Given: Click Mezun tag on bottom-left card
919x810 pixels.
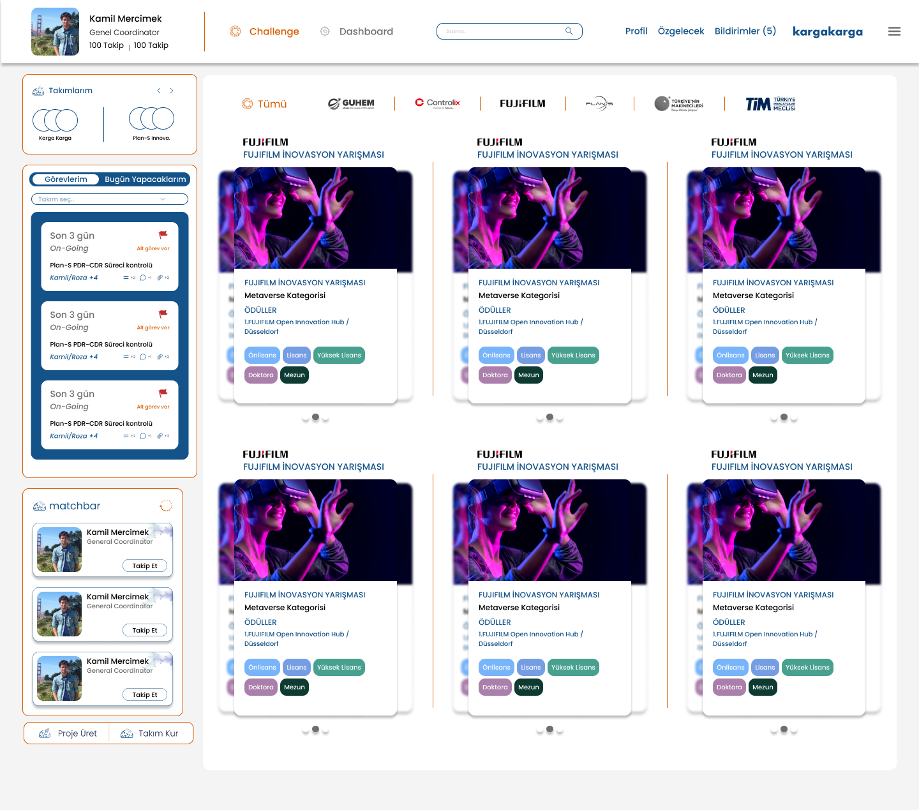Looking at the screenshot, I should (294, 687).
